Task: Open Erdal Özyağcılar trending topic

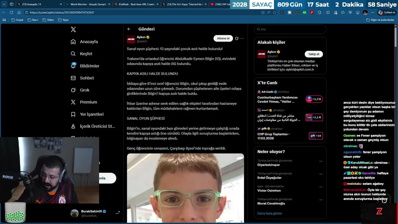Action: point(270,178)
